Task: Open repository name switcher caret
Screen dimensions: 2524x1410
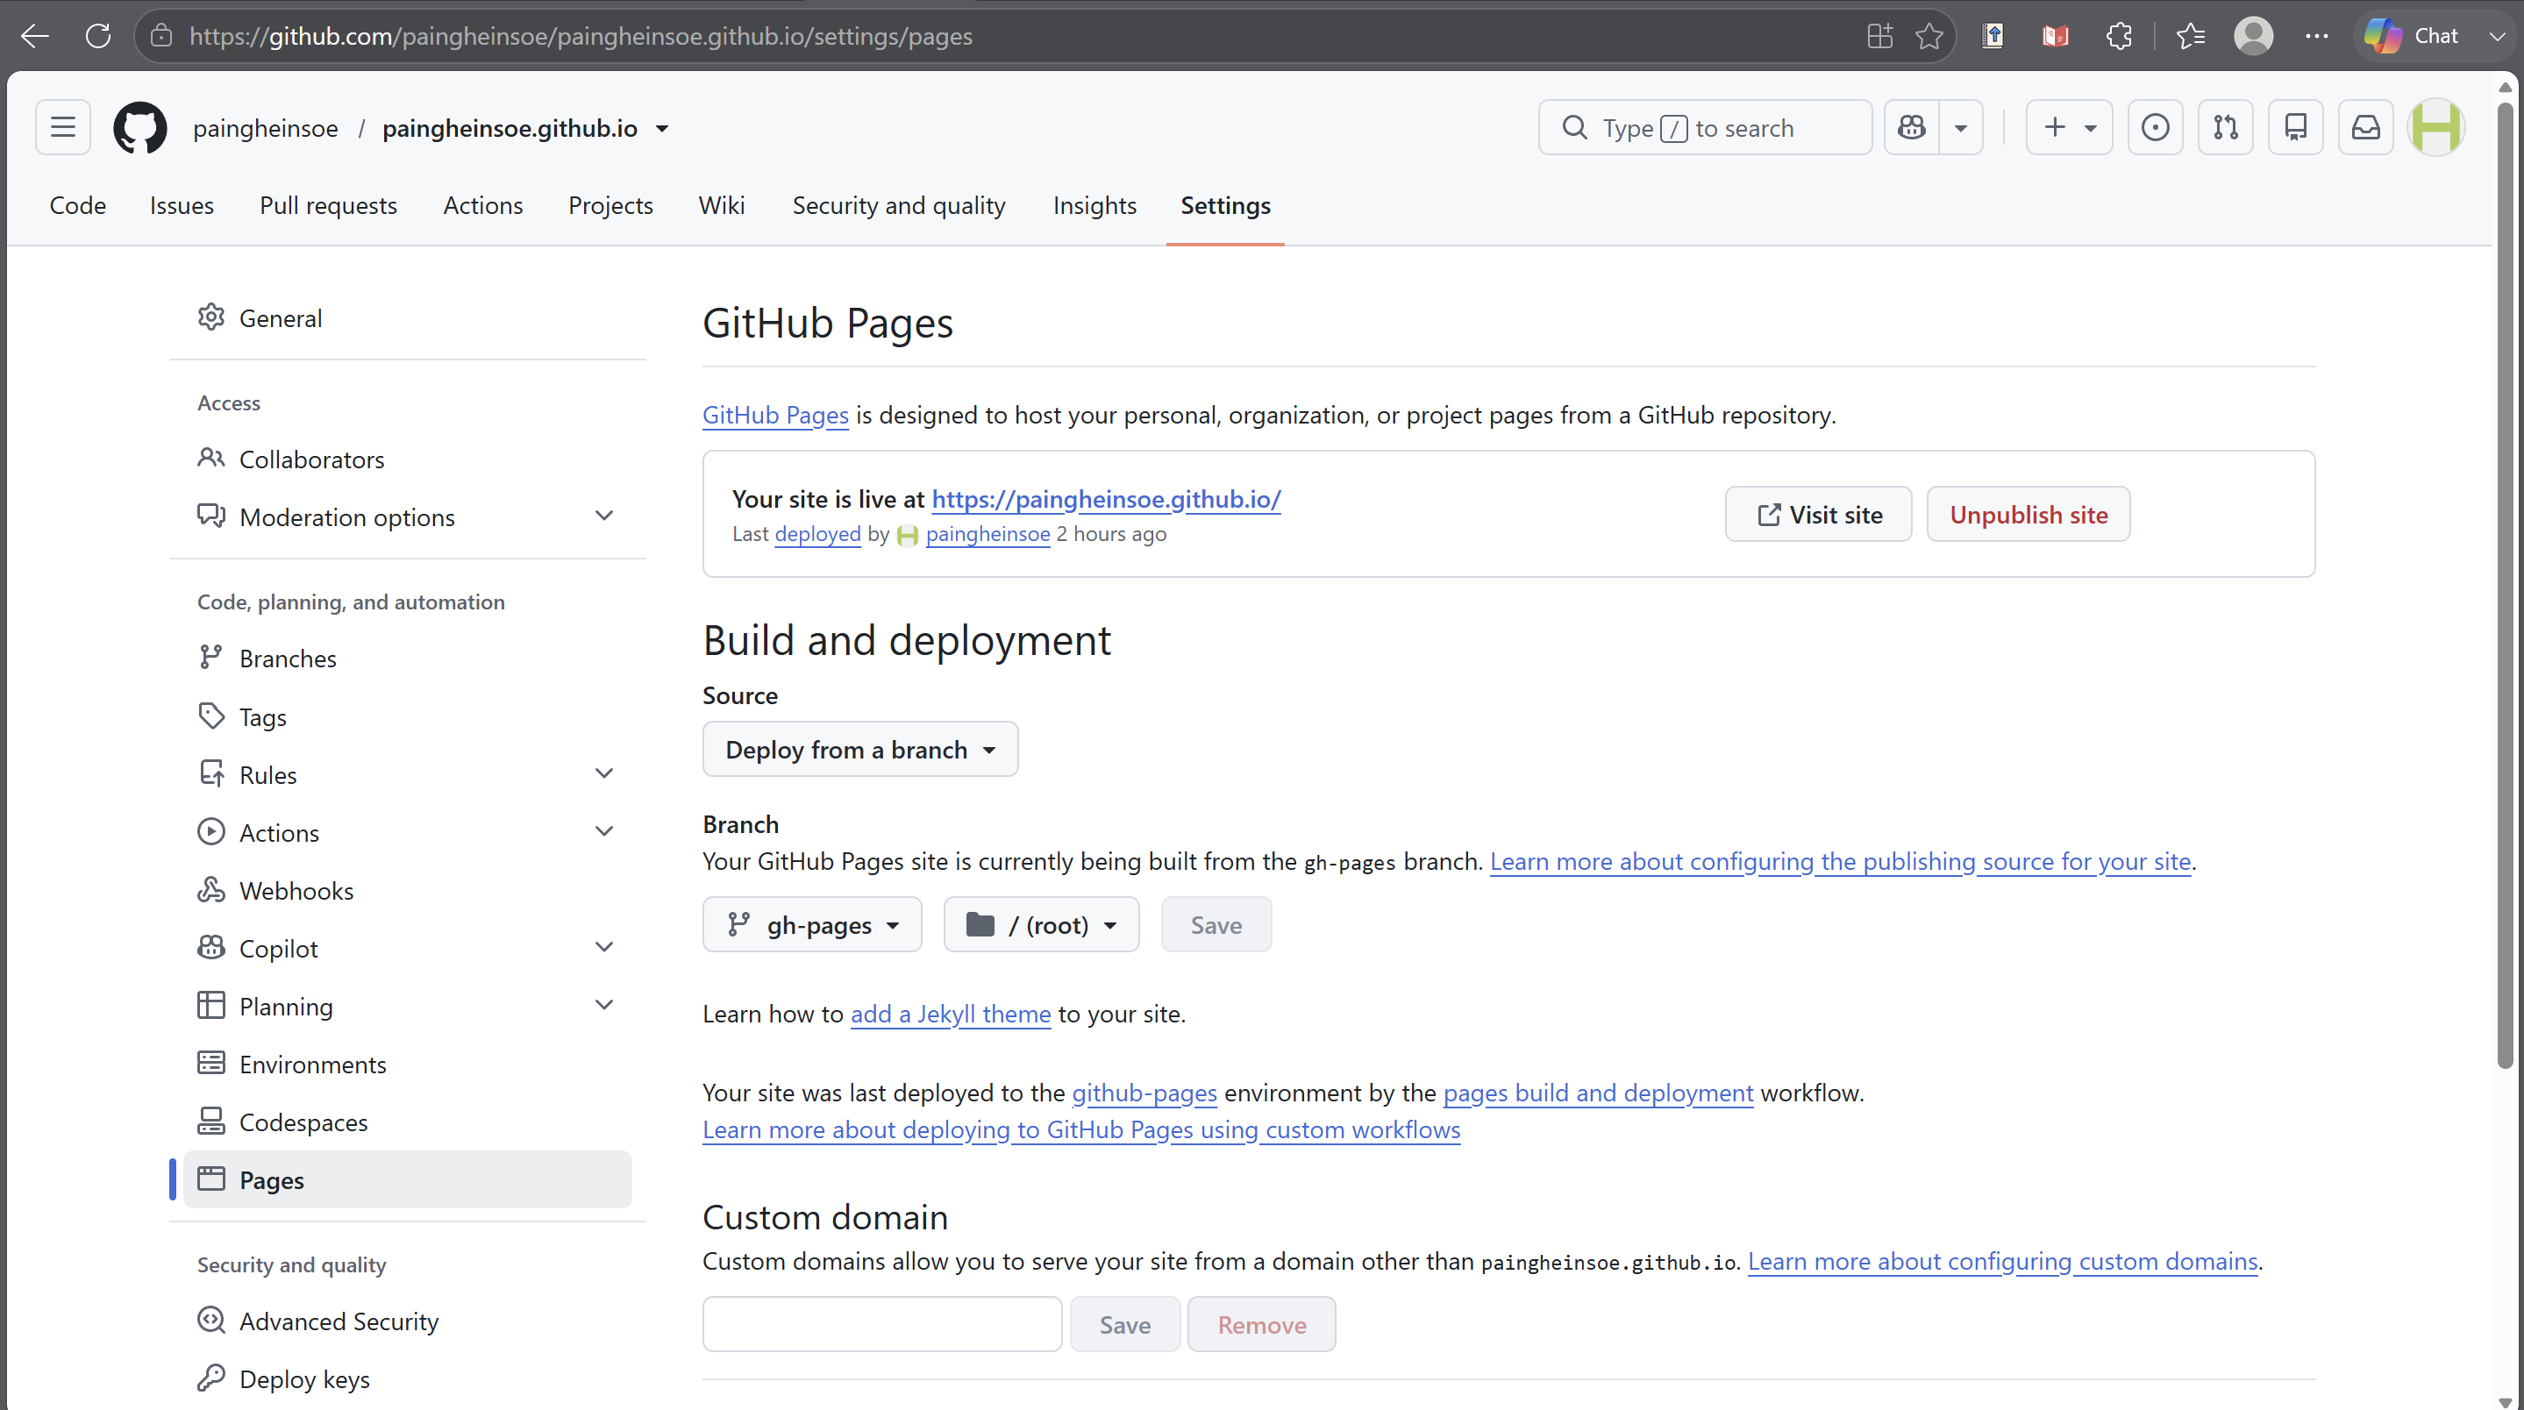Action: click(x=662, y=128)
